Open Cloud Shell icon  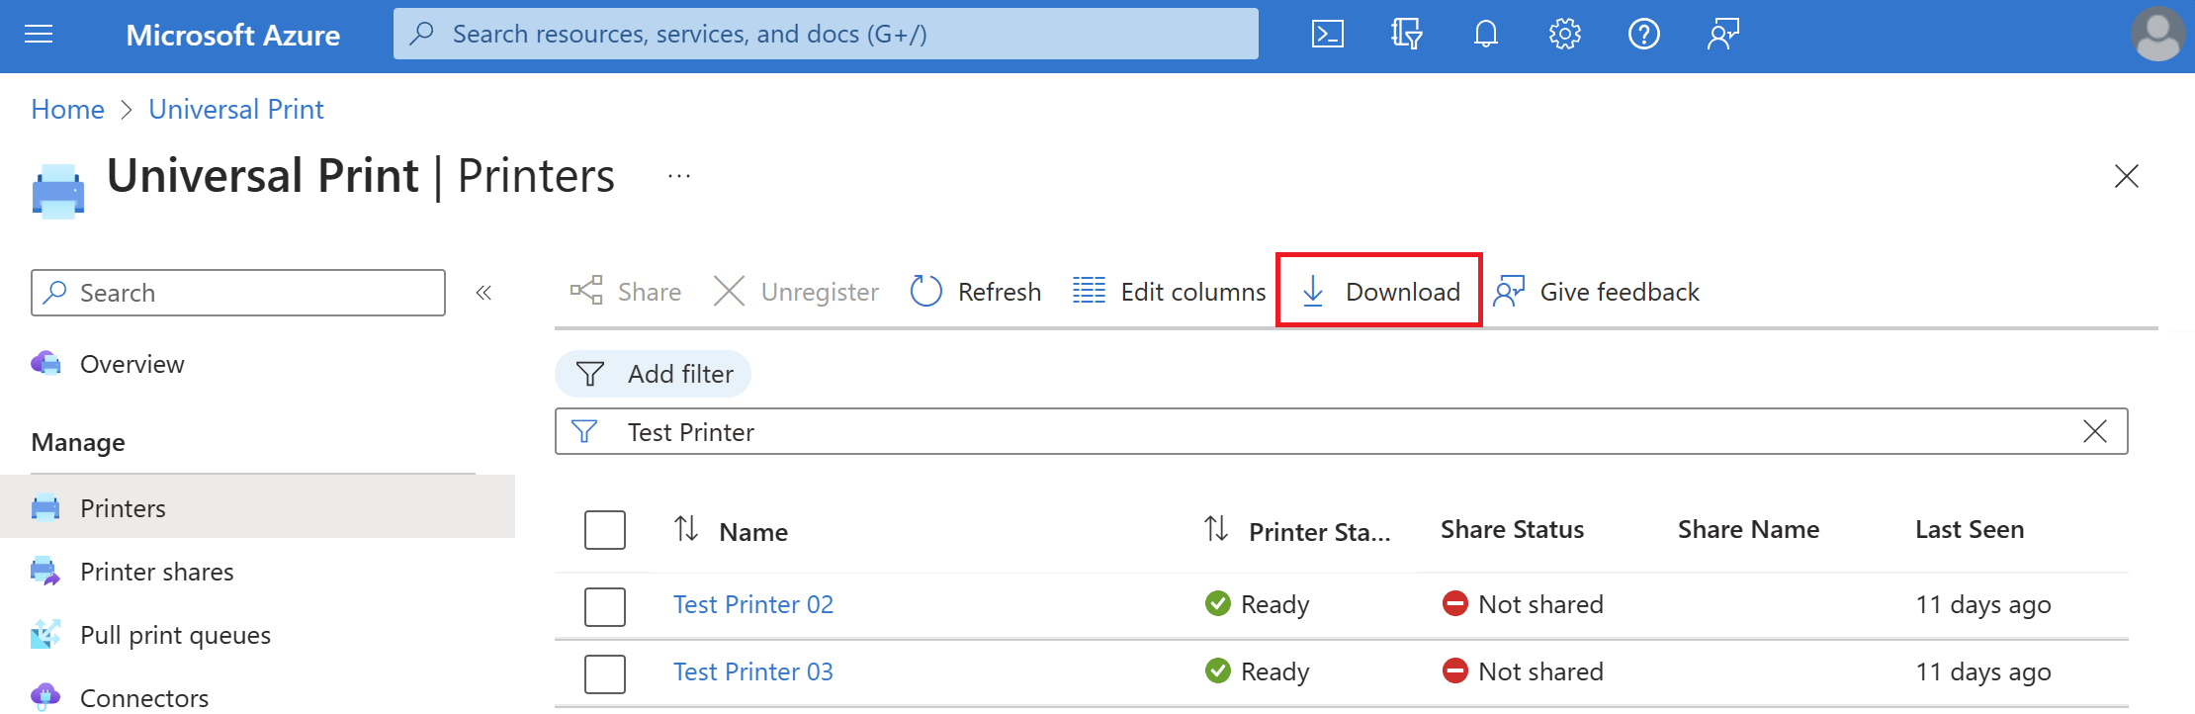[x=1327, y=35]
